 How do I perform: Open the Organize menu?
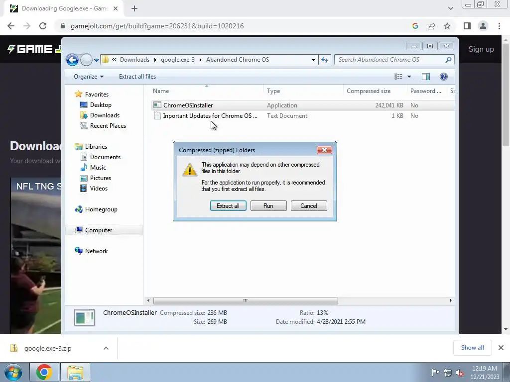[x=88, y=76]
